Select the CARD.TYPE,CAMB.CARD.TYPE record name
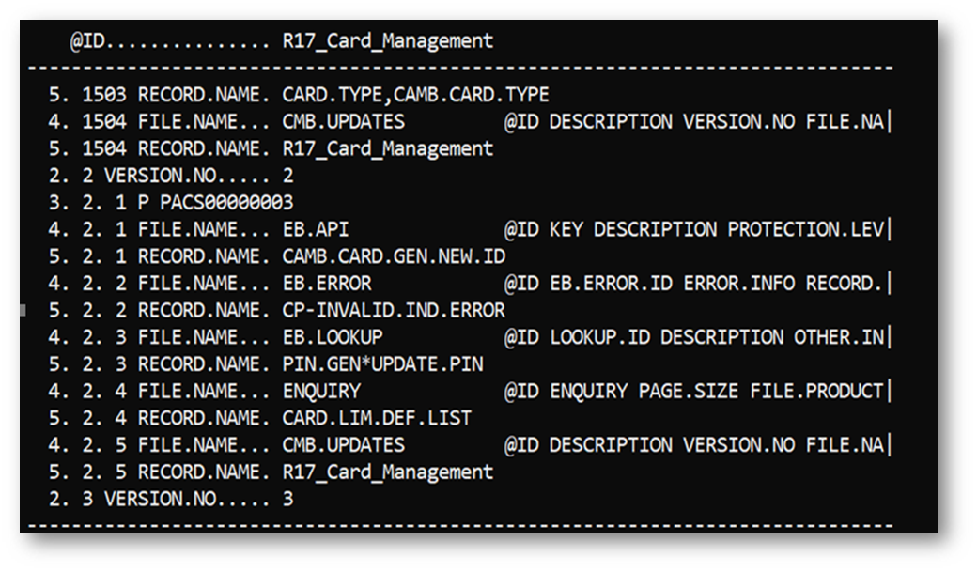Image resolution: width=977 pixels, height=572 pixels. coord(415,95)
